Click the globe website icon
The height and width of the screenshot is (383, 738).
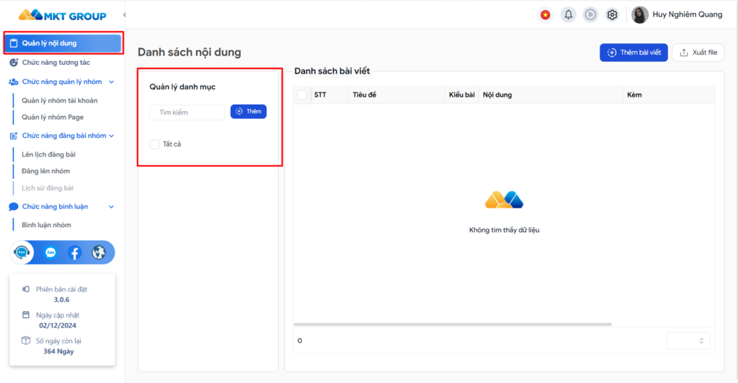pyautogui.click(x=99, y=252)
